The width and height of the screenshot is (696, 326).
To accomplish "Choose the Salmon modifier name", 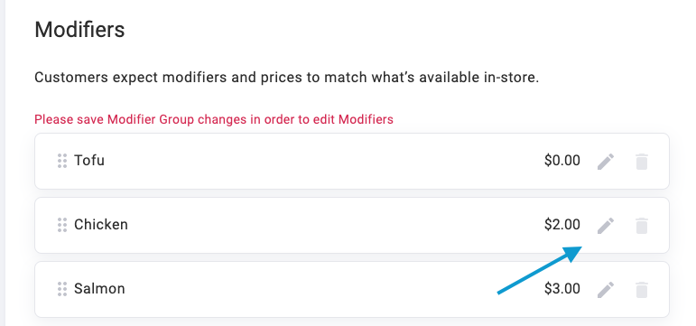I will [99, 289].
